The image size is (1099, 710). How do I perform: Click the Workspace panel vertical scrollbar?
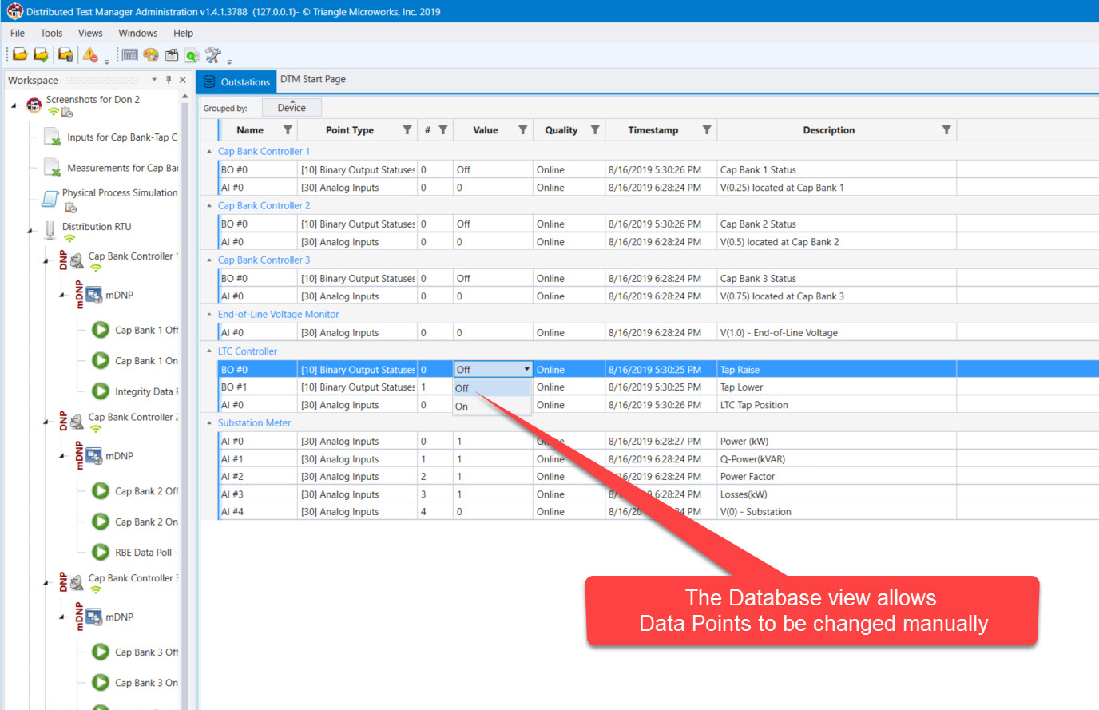point(185,399)
